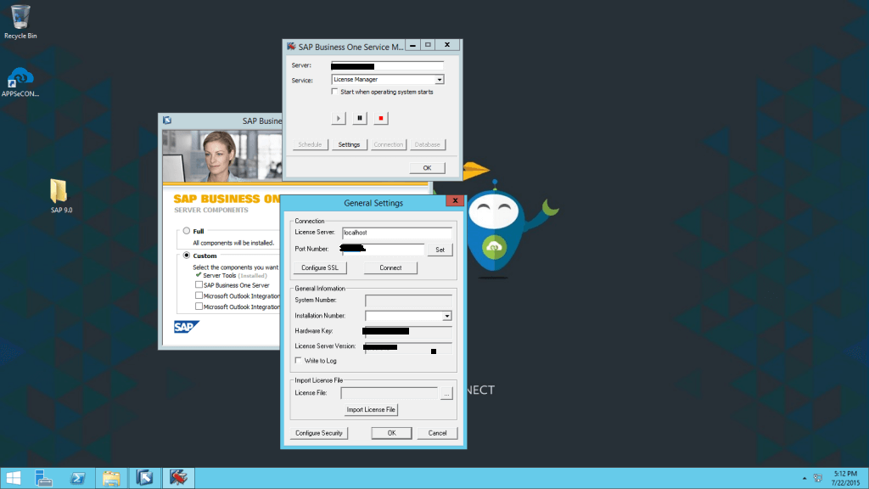Image resolution: width=869 pixels, height=489 pixels.
Task: Switch to the SAP installer taskbar item
Action: [x=144, y=478]
